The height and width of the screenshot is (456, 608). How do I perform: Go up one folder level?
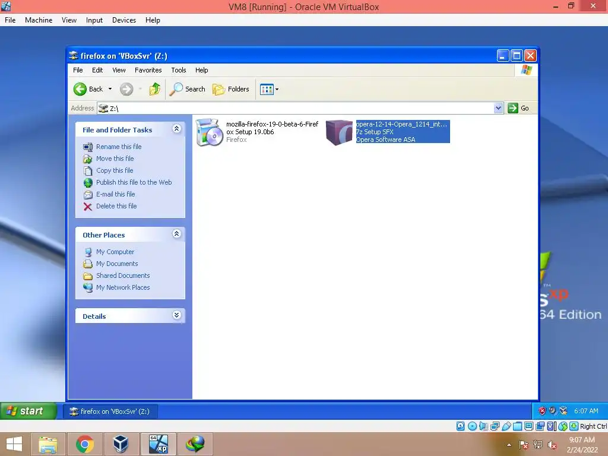155,89
